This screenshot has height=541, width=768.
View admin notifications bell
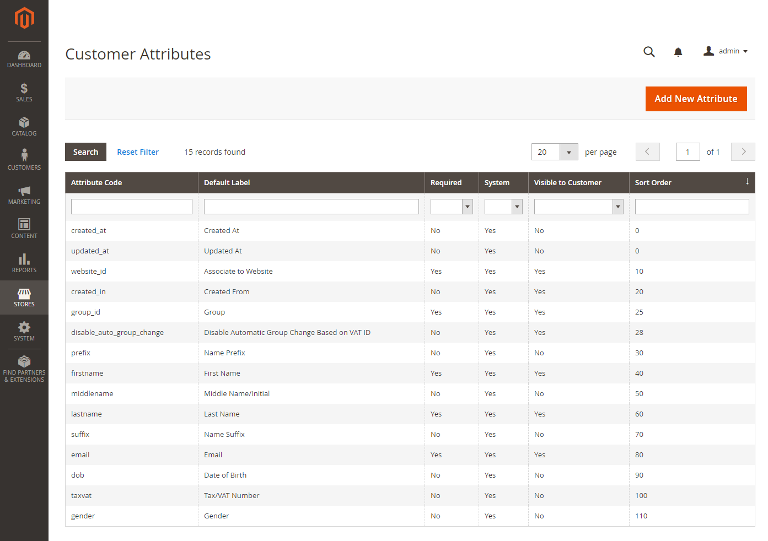coord(678,51)
